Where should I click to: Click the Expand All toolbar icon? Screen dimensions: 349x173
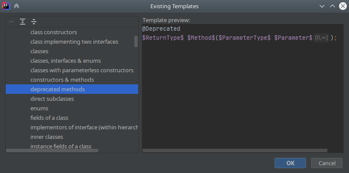tap(23, 22)
